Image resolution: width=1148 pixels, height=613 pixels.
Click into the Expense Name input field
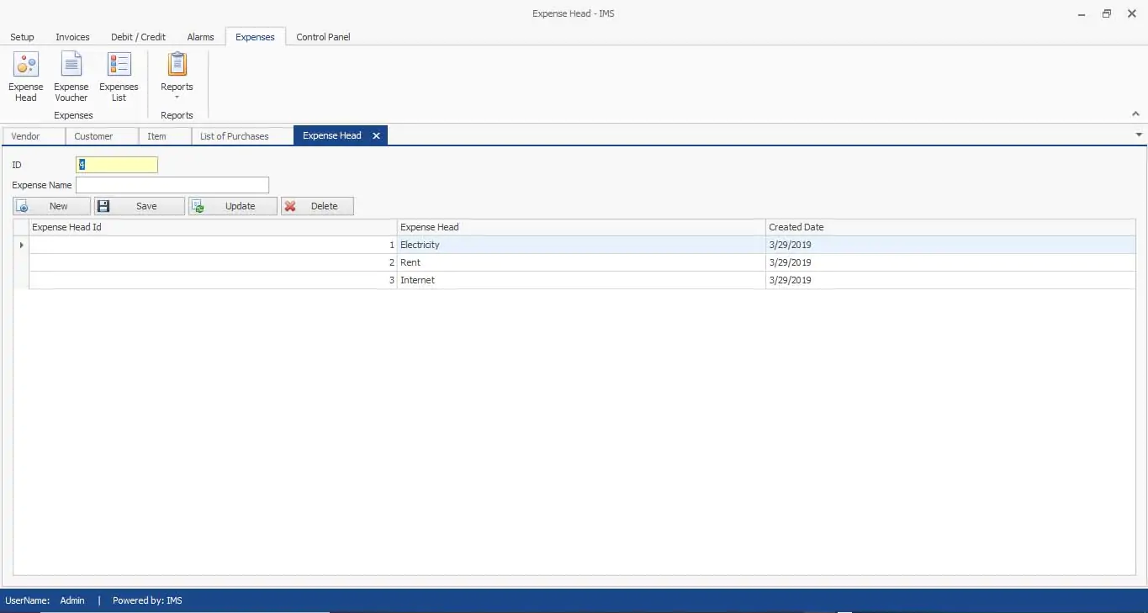172,185
